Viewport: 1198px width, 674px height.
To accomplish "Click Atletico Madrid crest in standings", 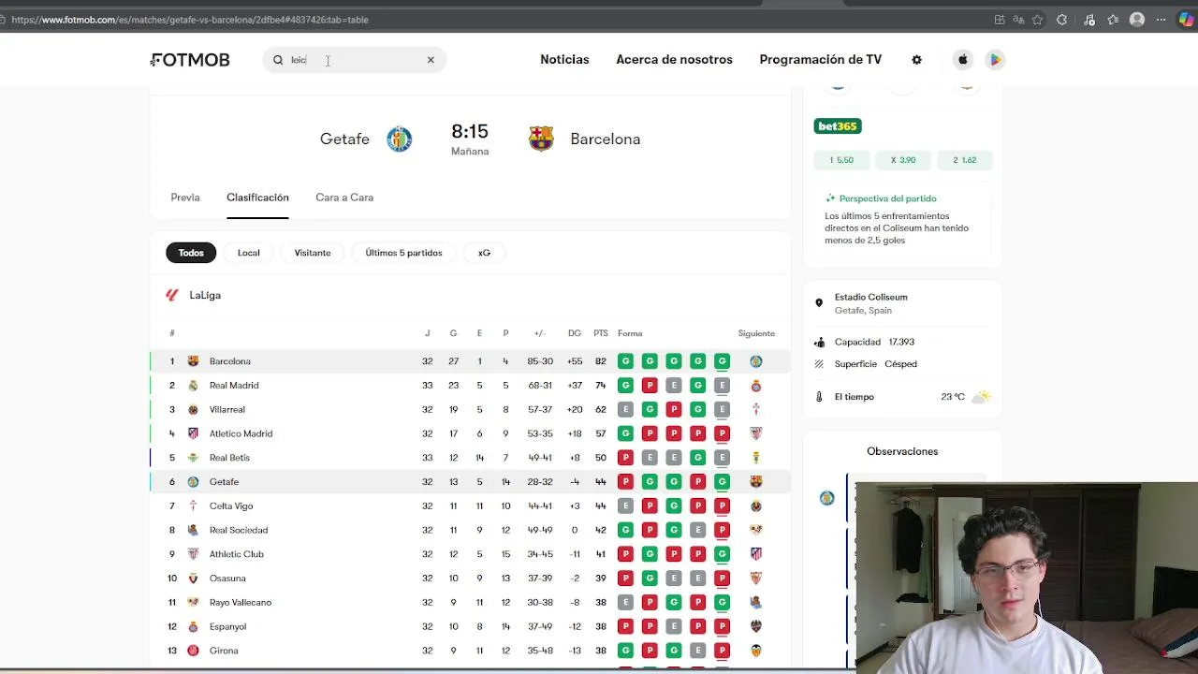I will click(x=193, y=433).
